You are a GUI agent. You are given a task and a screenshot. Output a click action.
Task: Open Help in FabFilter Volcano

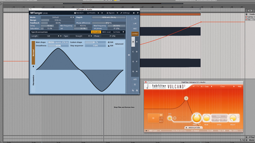pos(240,86)
